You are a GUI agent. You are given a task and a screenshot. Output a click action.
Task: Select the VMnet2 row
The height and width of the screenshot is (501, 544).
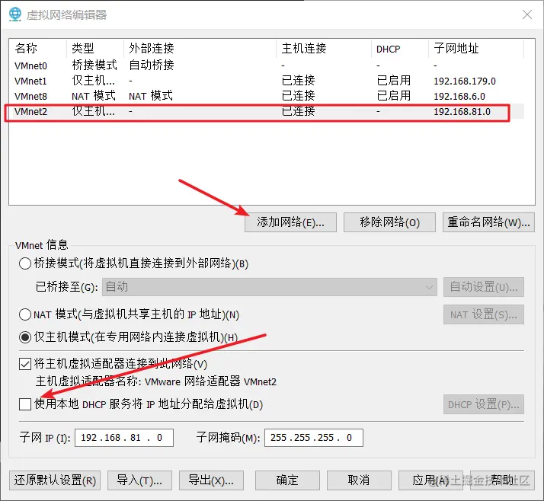coord(266,112)
